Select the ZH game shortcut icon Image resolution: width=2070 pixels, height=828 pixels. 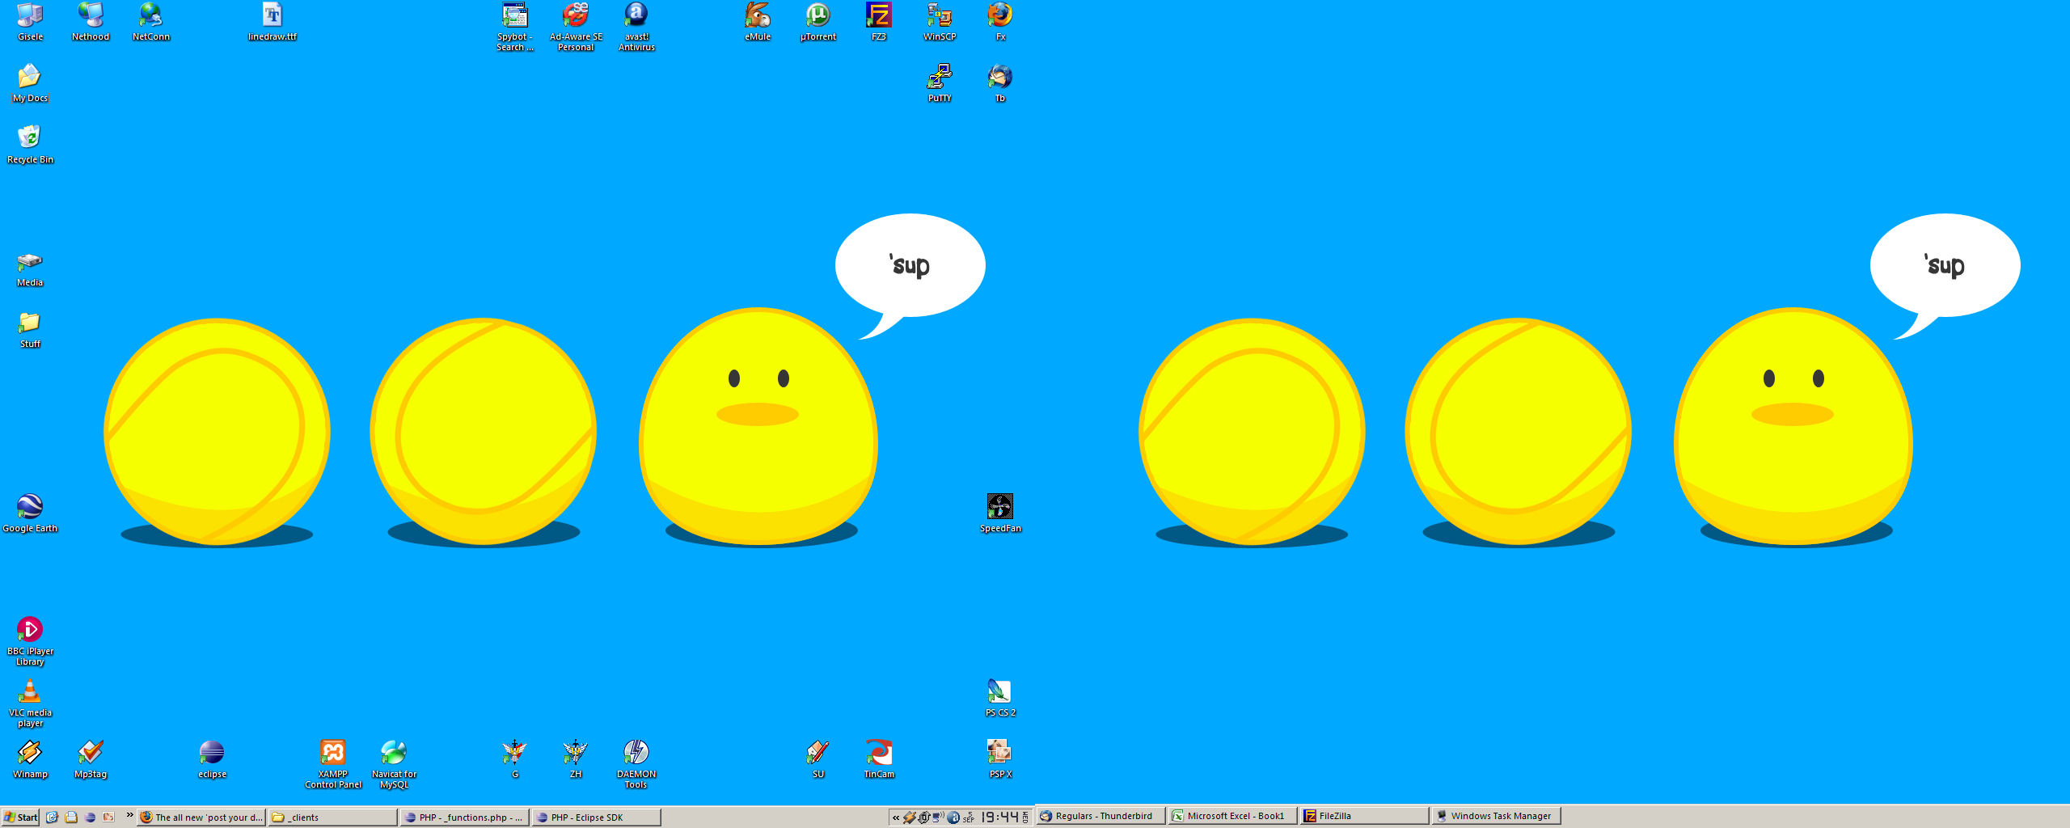[x=576, y=759]
